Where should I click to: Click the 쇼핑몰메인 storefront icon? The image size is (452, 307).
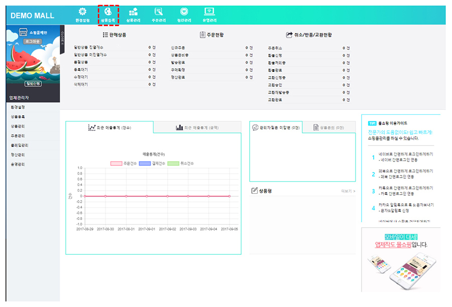23,32
